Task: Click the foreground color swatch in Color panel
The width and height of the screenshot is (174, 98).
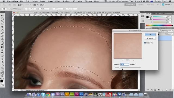Action: 147,17
